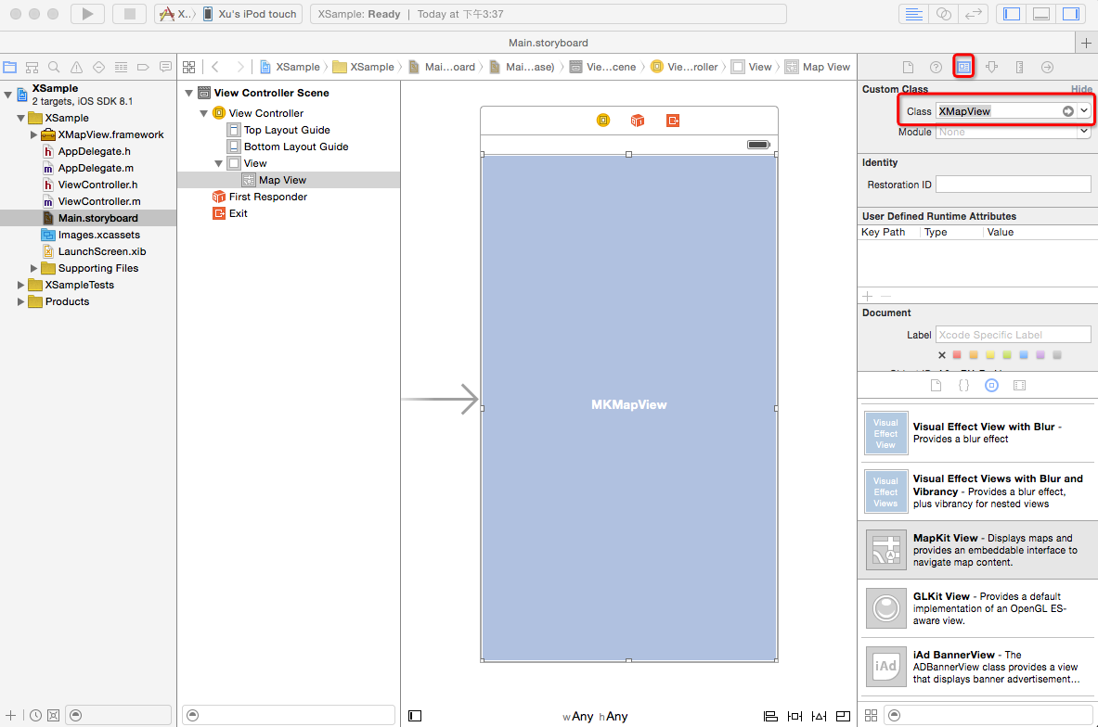Show the Quick Help inspector

[x=936, y=67]
